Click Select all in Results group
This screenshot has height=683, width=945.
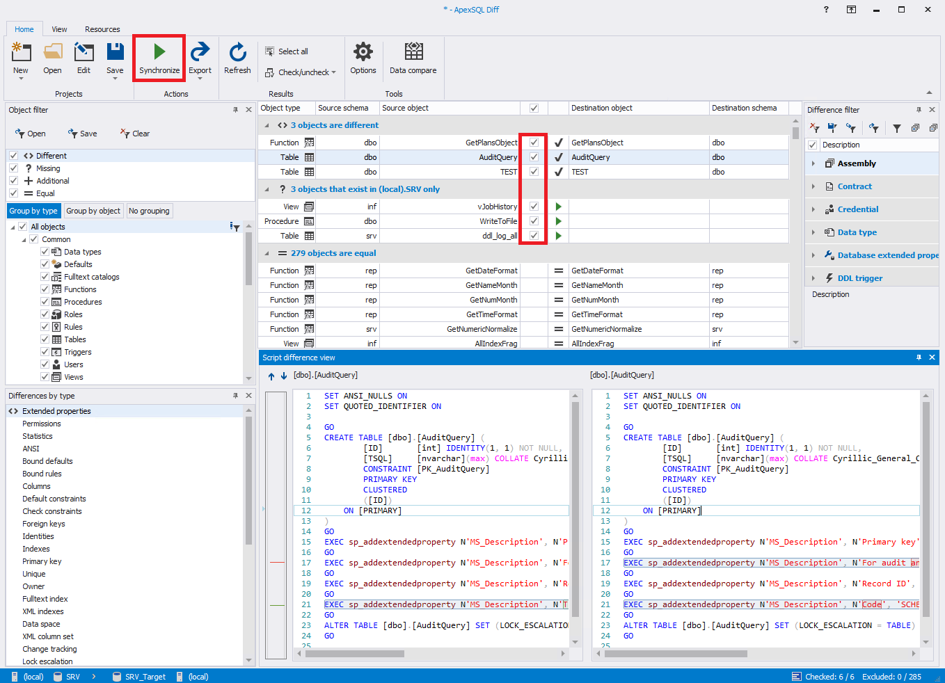point(287,51)
